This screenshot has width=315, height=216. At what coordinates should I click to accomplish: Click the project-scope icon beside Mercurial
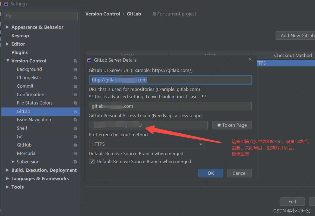(75, 154)
